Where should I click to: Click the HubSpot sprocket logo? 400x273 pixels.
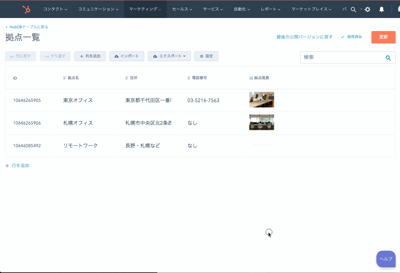point(26,9)
